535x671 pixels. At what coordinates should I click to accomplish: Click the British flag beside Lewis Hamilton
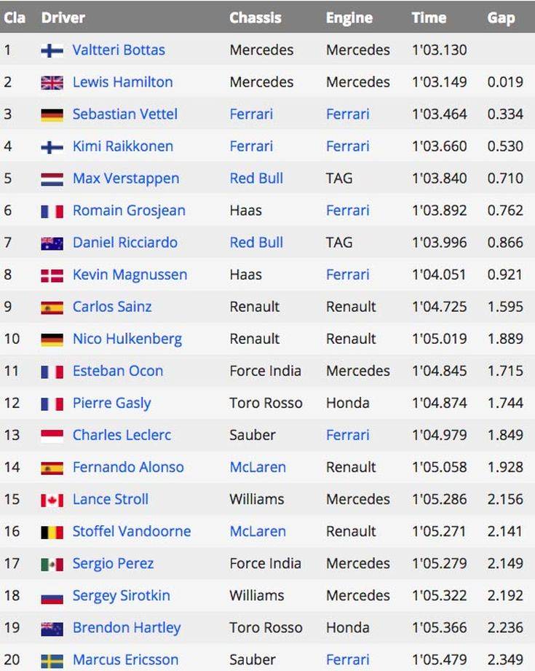tap(52, 82)
